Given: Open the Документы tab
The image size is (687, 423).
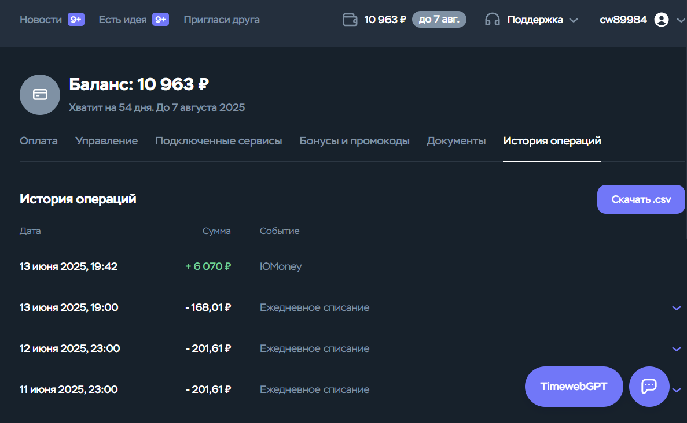Looking at the screenshot, I should (x=456, y=141).
